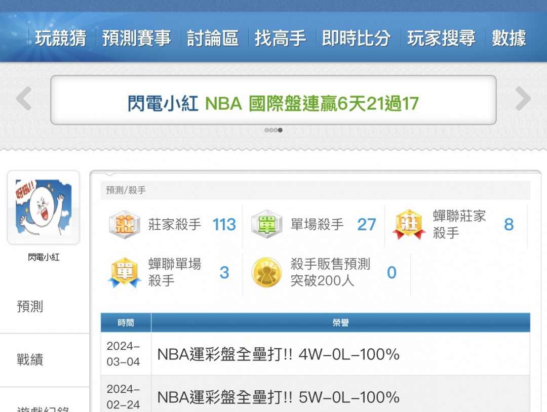Click the 單場殺手 green badge icon
Image resolution: width=547 pixels, height=412 pixels.
[x=267, y=224]
